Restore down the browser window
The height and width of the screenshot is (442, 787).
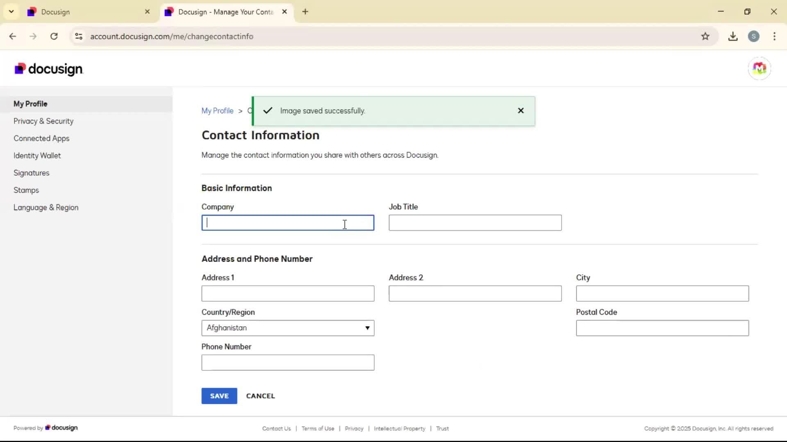(x=747, y=11)
